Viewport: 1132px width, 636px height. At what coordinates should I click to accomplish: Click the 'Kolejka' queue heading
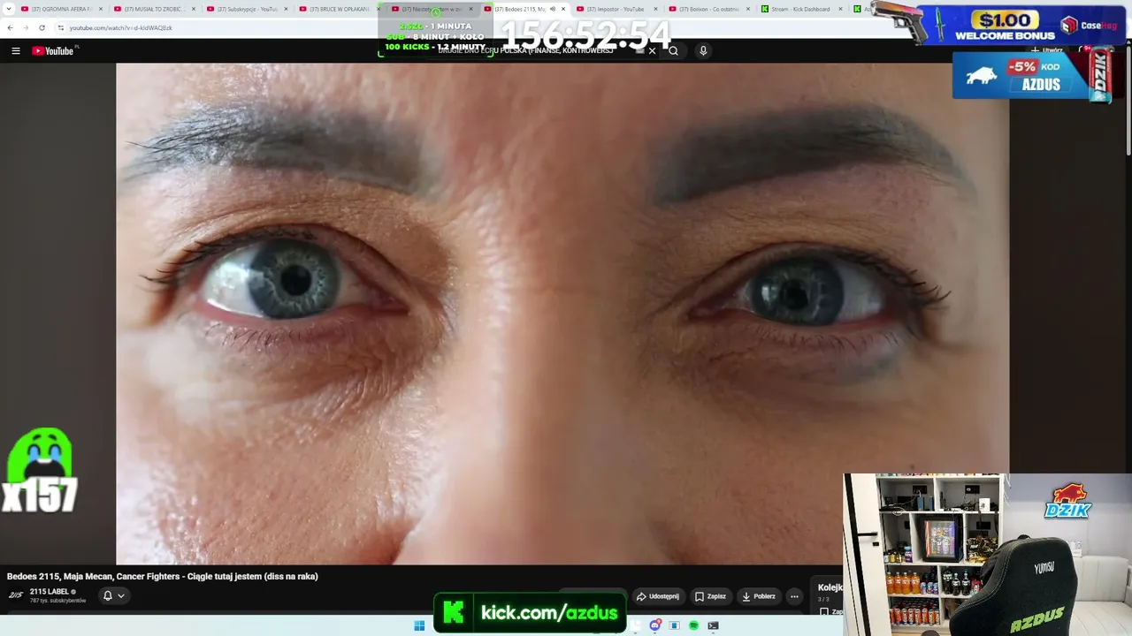point(830,587)
